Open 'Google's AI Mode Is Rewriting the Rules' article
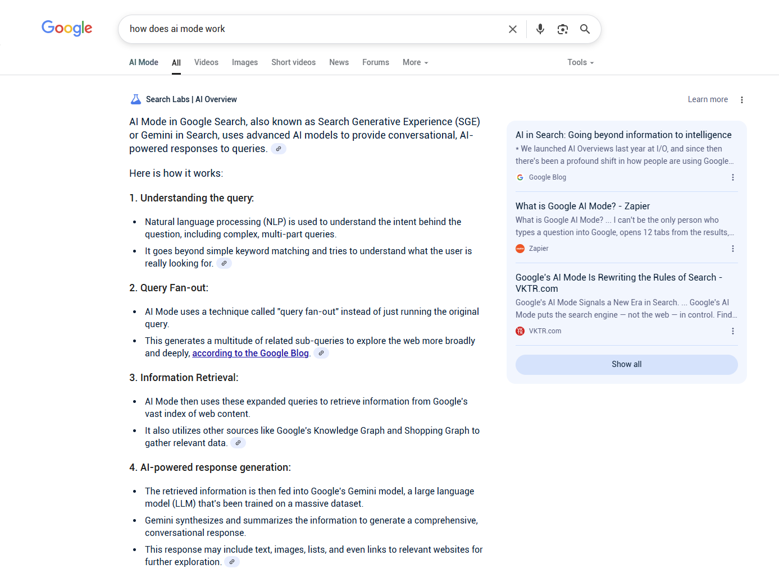Screen dimensions: 779x578 [x=619, y=283]
